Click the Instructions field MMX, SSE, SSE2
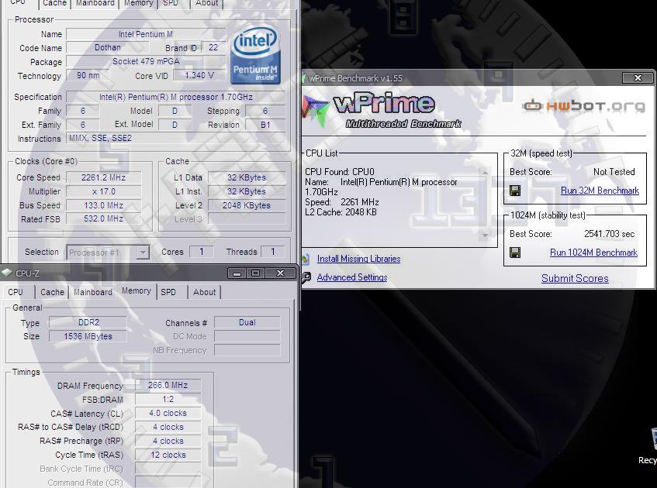The image size is (657, 488). tap(175, 138)
